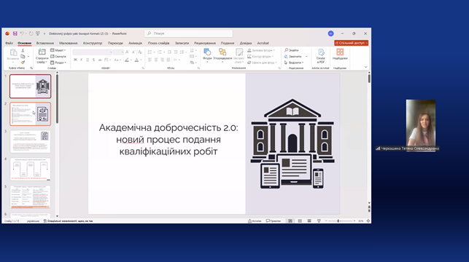Toggle align text right
Image resolution: width=469 pixels, height=262 pixels.
click(x=162, y=60)
